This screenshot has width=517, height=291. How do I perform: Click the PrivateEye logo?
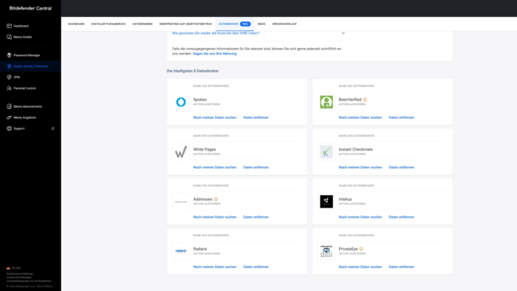tap(326, 251)
